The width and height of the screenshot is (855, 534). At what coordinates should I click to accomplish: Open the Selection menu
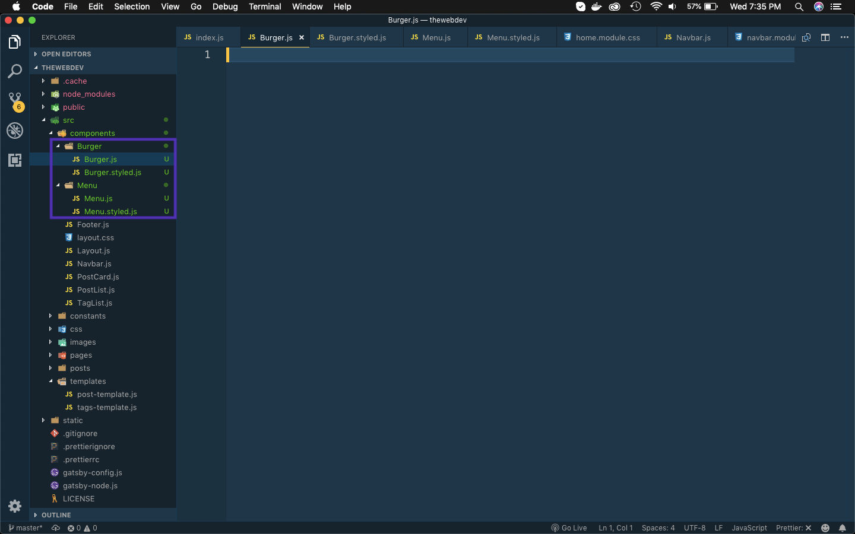click(132, 7)
